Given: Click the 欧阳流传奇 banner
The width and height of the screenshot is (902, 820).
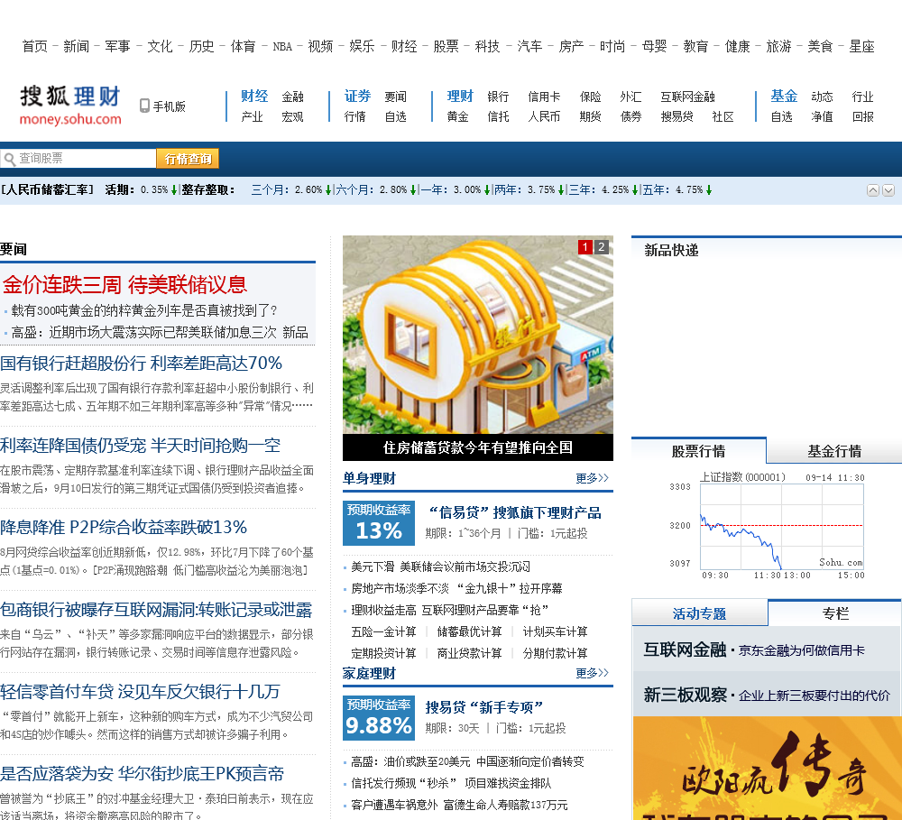Looking at the screenshot, I should click(x=768, y=768).
